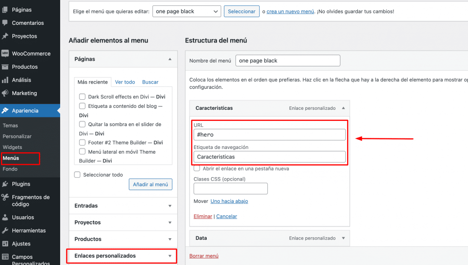Click the Marketing megaphone icon
468x265 pixels.
click(x=5, y=93)
